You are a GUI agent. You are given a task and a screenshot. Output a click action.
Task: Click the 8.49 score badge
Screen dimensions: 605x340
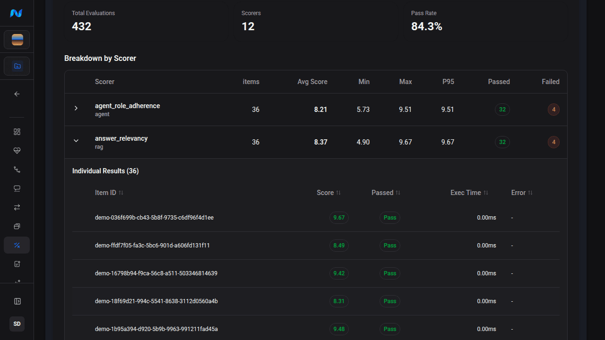(x=339, y=246)
